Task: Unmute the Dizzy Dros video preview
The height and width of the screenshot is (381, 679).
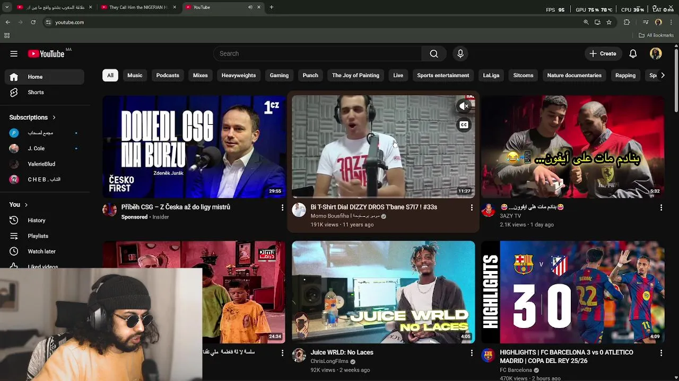Action: coord(464,106)
